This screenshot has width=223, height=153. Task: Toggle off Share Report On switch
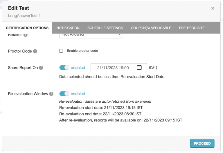coord(64,68)
